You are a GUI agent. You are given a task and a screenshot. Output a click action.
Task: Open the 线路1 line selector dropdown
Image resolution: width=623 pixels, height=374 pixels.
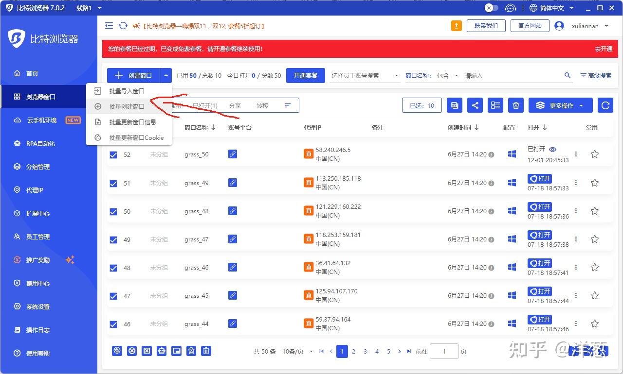(x=89, y=8)
